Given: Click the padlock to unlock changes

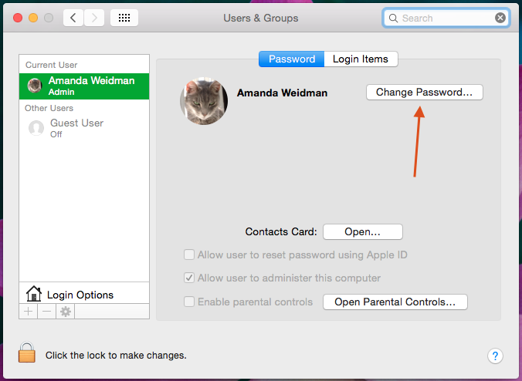Looking at the screenshot, I should pyautogui.click(x=26, y=352).
